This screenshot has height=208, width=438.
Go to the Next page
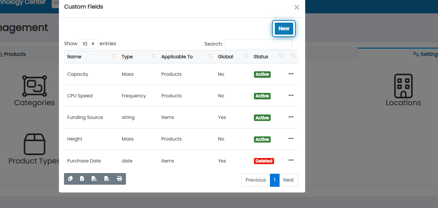click(288, 180)
